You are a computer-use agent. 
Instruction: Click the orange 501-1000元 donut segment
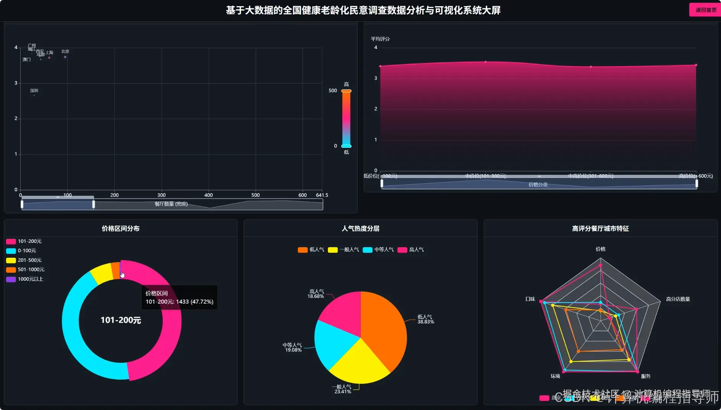115,271
